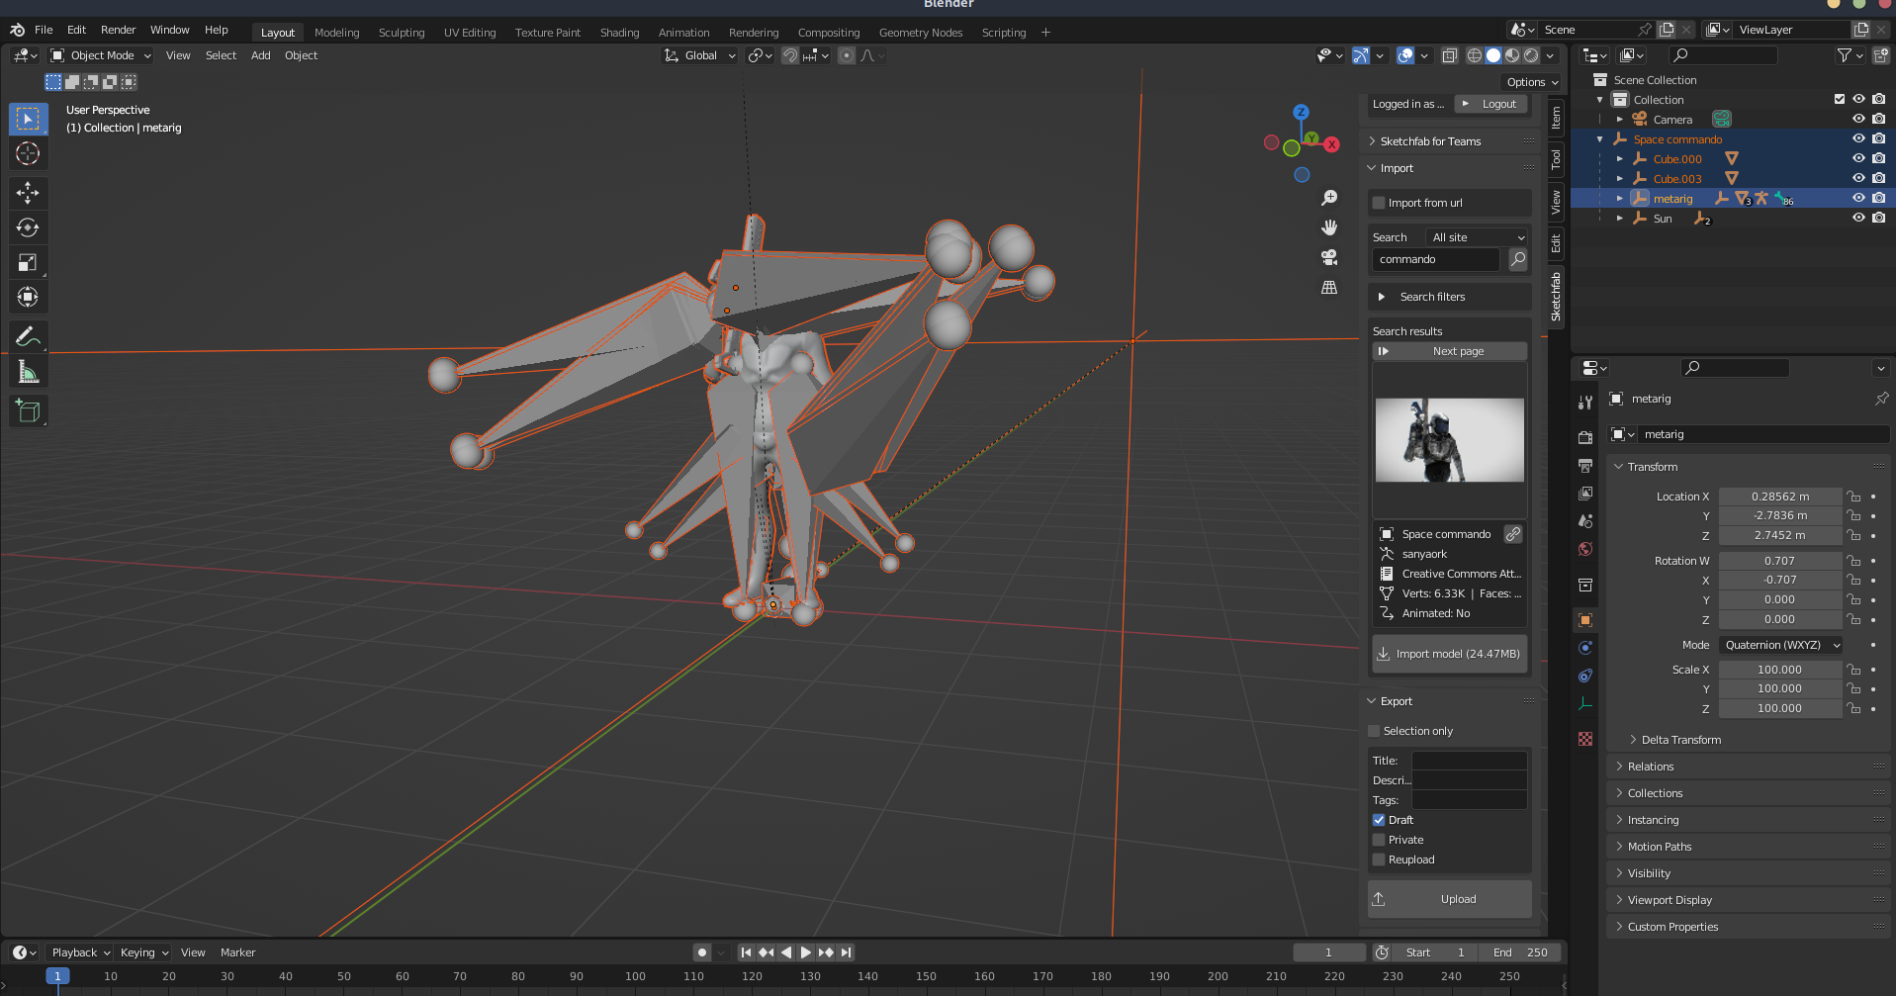Pick the Measure tool
Image resolution: width=1896 pixels, height=996 pixels.
click(28, 371)
